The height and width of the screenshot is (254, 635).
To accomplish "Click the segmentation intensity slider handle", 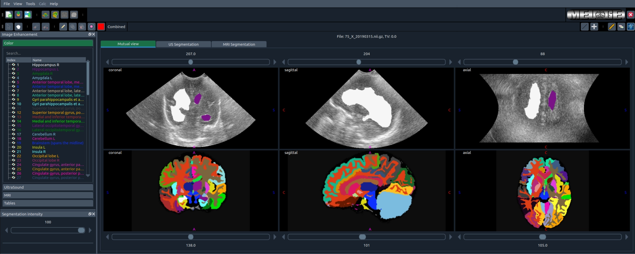I will click(81, 230).
